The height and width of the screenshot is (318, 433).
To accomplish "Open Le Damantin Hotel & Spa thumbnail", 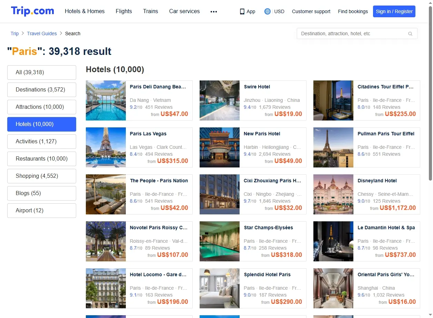I will (333, 241).
